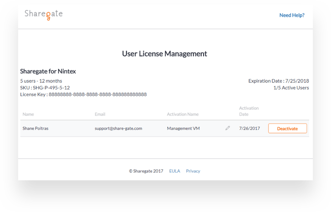This screenshot has height=212, width=331.
Task: Open the Need Help? link
Action: 292,15
